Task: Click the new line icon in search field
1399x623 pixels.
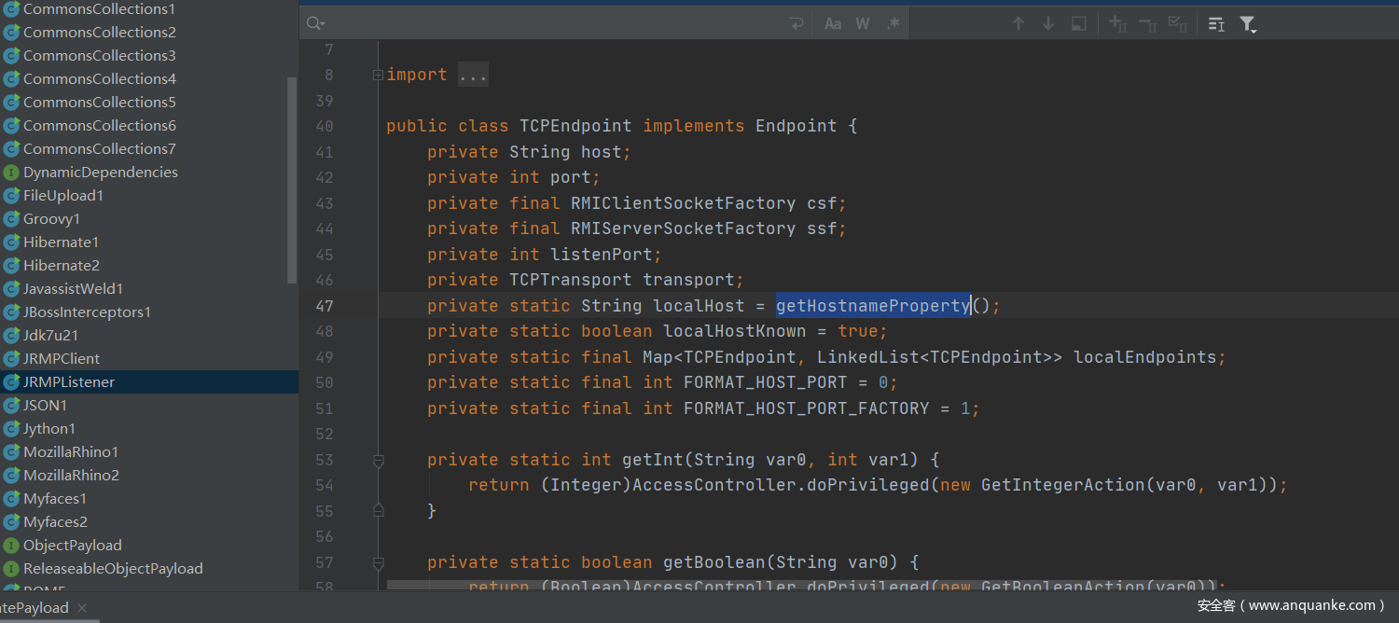Action: pos(796,24)
